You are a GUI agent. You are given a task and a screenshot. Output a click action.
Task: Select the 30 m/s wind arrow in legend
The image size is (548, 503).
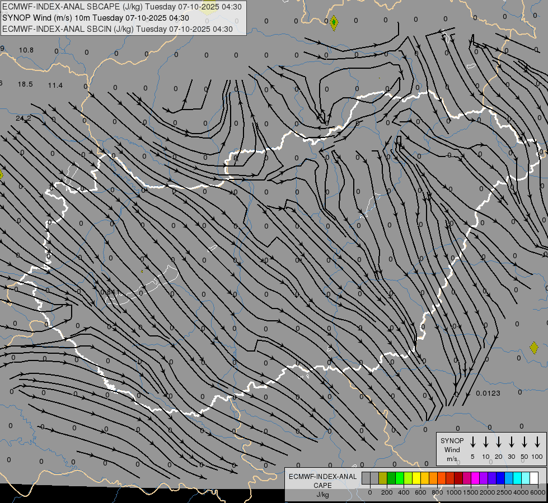click(x=512, y=442)
